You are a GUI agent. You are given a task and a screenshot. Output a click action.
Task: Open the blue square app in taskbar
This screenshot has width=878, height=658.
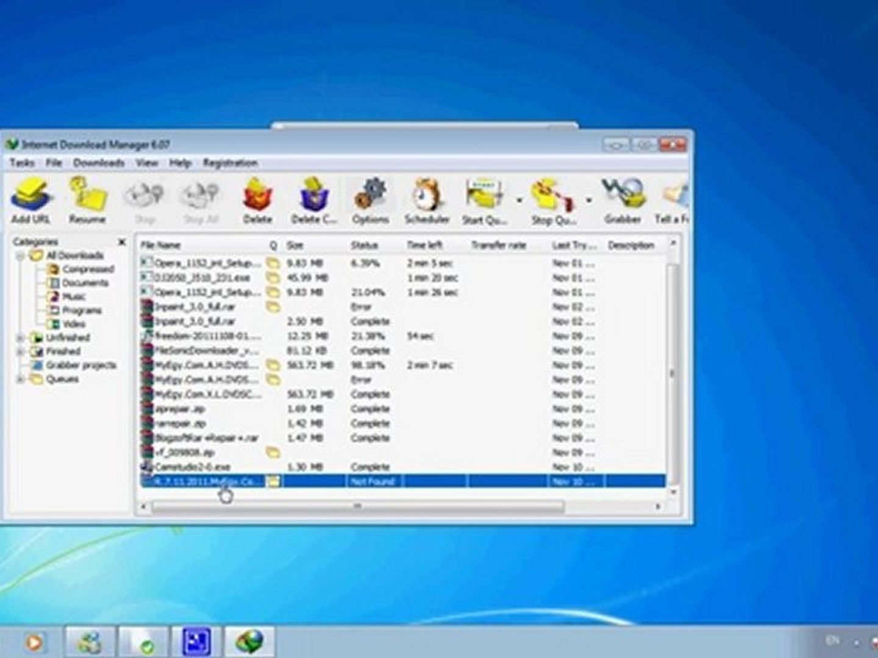click(x=196, y=642)
